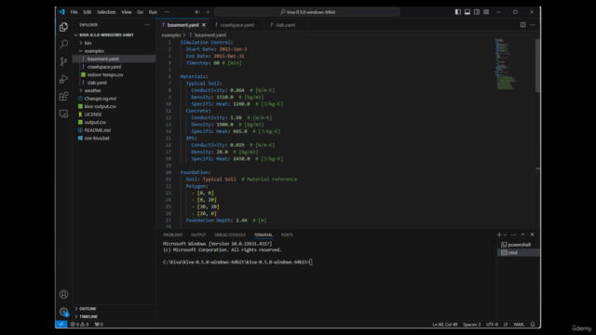Split the editor to the right
The height and width of the screenshot is (335, 596).
[x=523, y=25]
